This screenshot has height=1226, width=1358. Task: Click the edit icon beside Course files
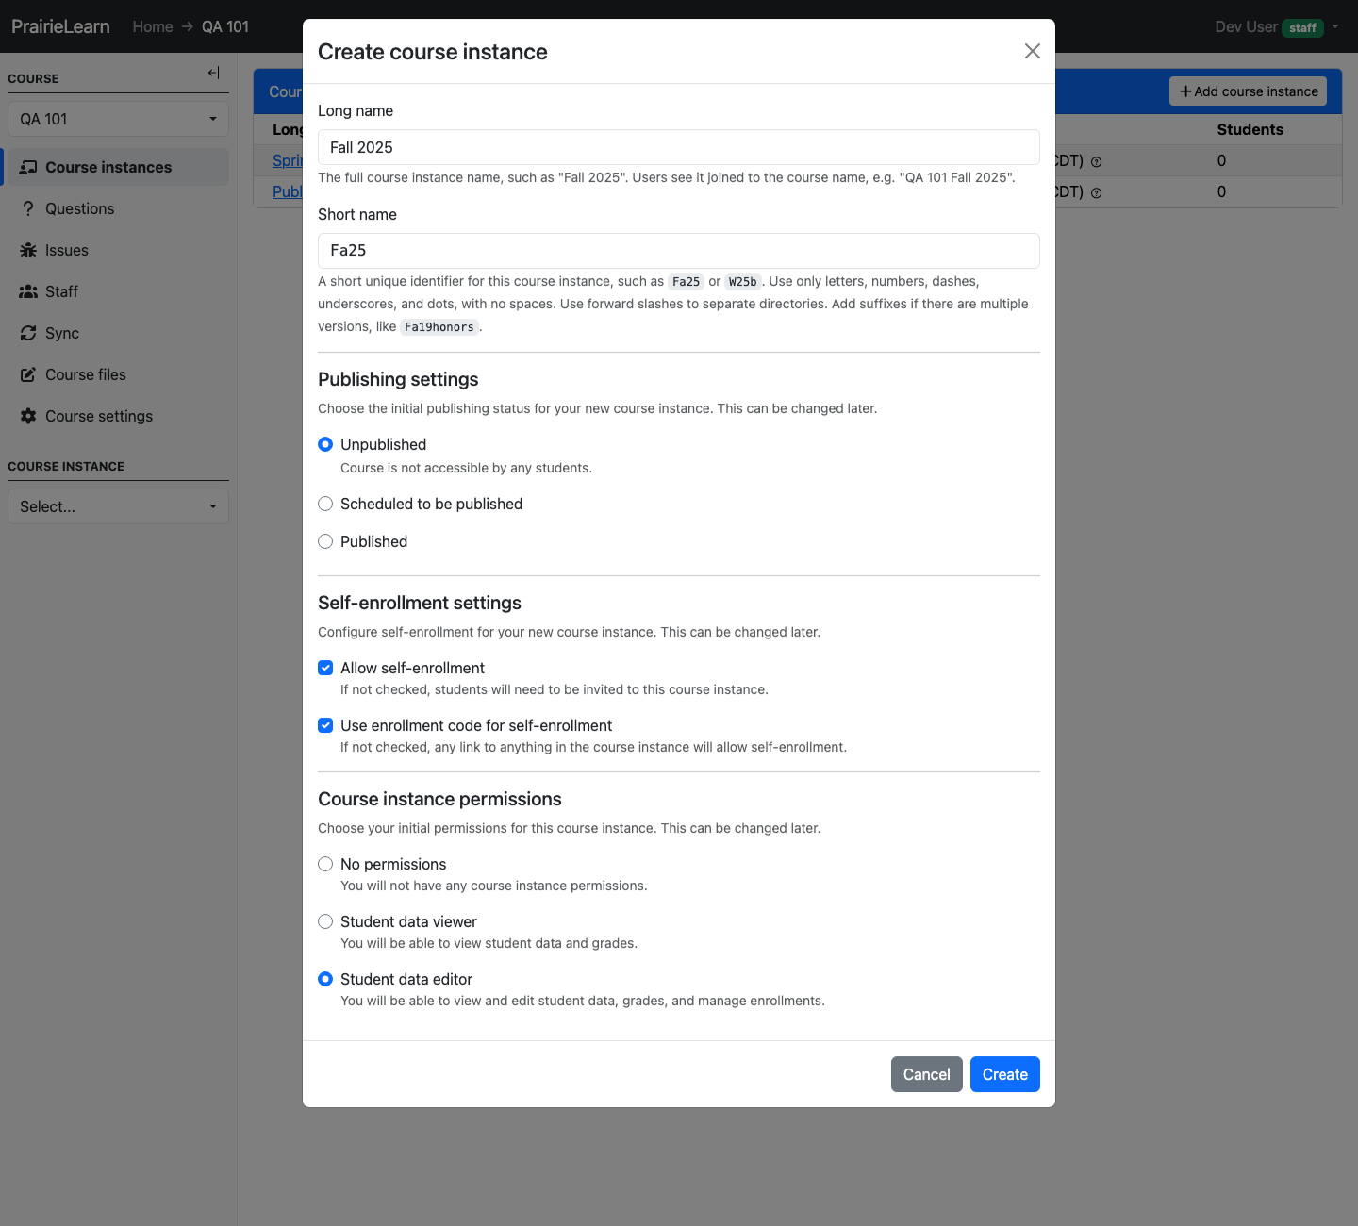[x=28, y=374]
